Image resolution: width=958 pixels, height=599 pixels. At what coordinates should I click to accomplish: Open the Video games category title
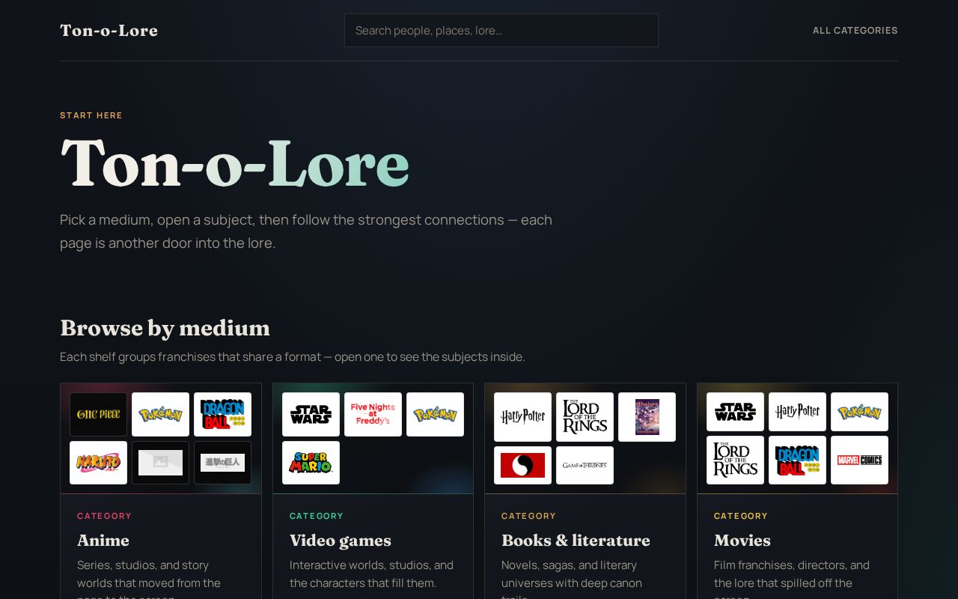click(340, 540)
